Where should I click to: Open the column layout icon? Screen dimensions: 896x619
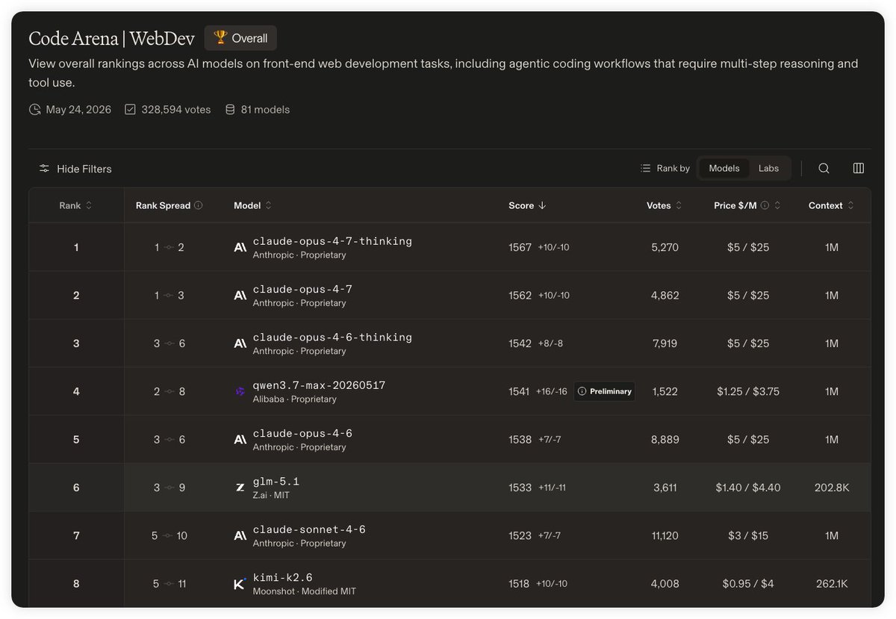click(x=859, y=169)
